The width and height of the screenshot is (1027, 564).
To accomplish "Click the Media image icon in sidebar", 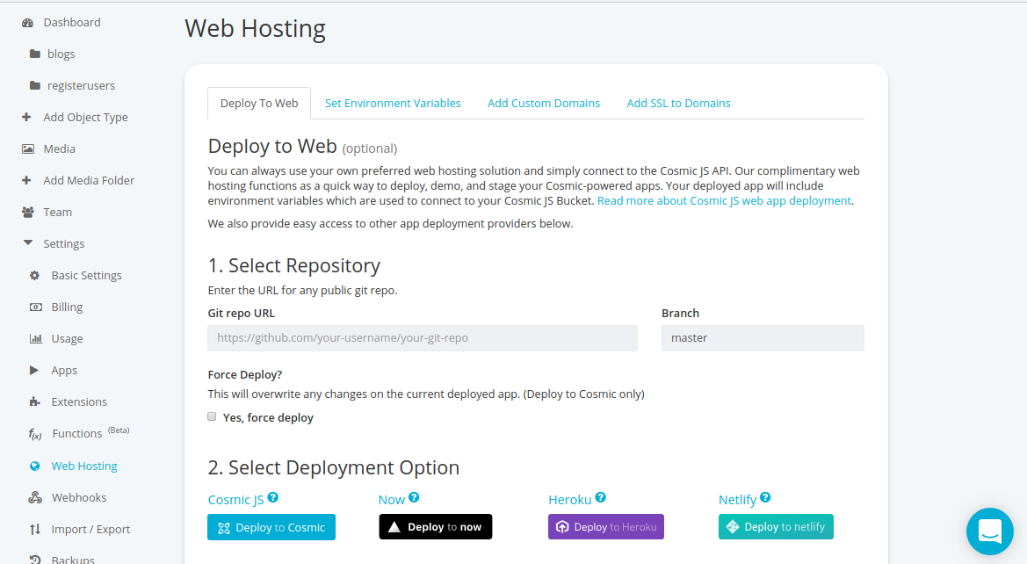I will click(x=28, y=148).
